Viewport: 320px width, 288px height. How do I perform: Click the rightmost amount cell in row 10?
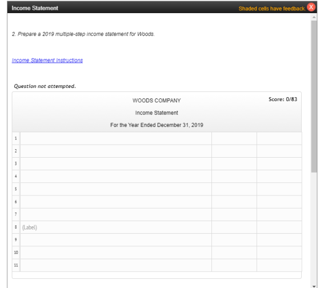(x=279, y=253)
